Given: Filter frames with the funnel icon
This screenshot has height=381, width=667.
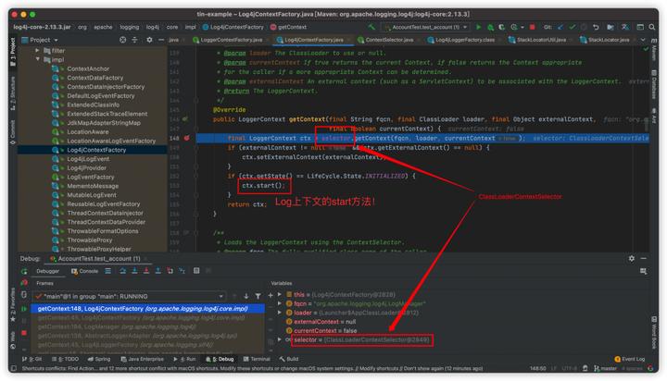Looking at the screenshot, I should click(258, 296).
